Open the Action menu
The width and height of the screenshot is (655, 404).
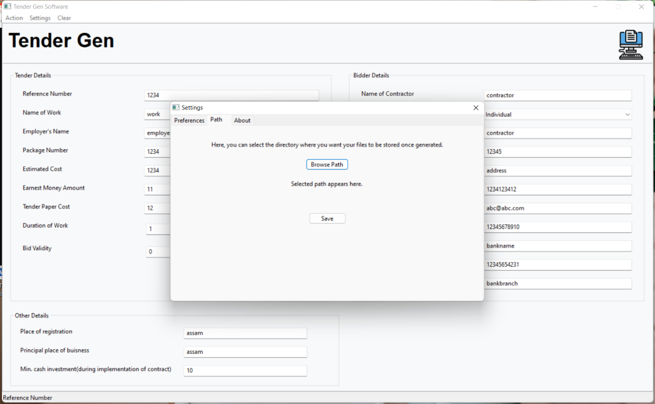click(x=14, y=18)
